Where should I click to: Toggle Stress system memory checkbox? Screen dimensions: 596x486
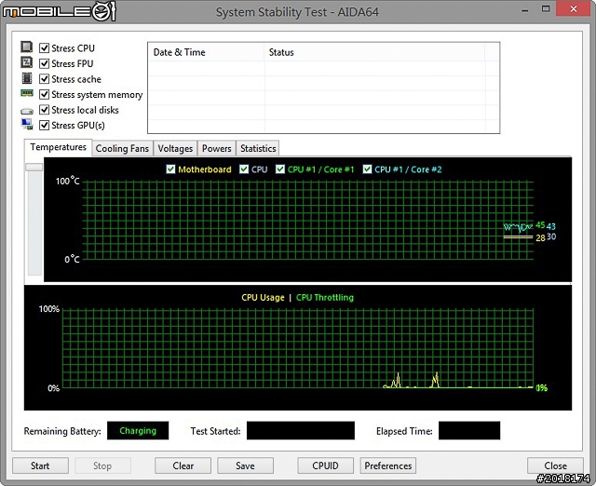45,94
